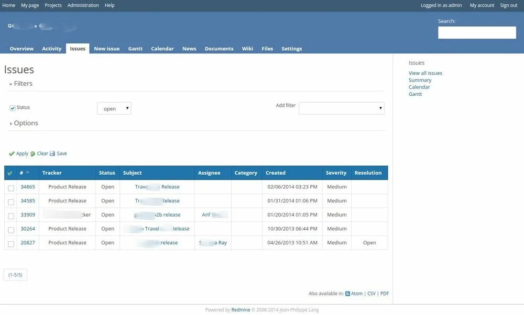Viewport: 524px width, 315px height.
Task: Click assignee ending in 'Ray'
Action: tap(213, 243)
